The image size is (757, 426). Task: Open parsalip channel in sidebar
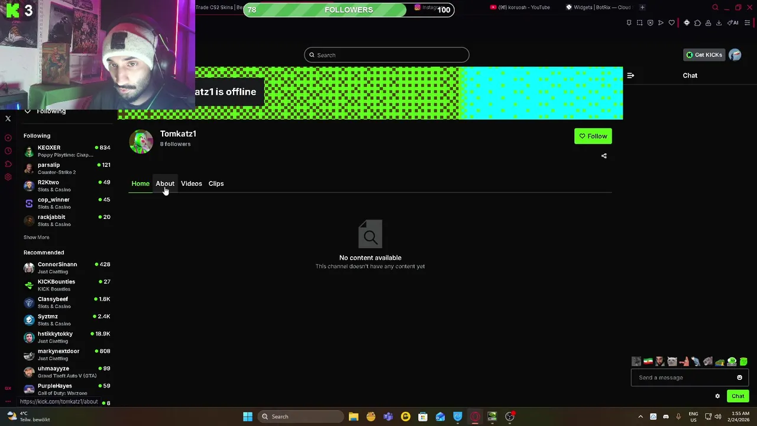pyautogui.click(x=67, y=168)
